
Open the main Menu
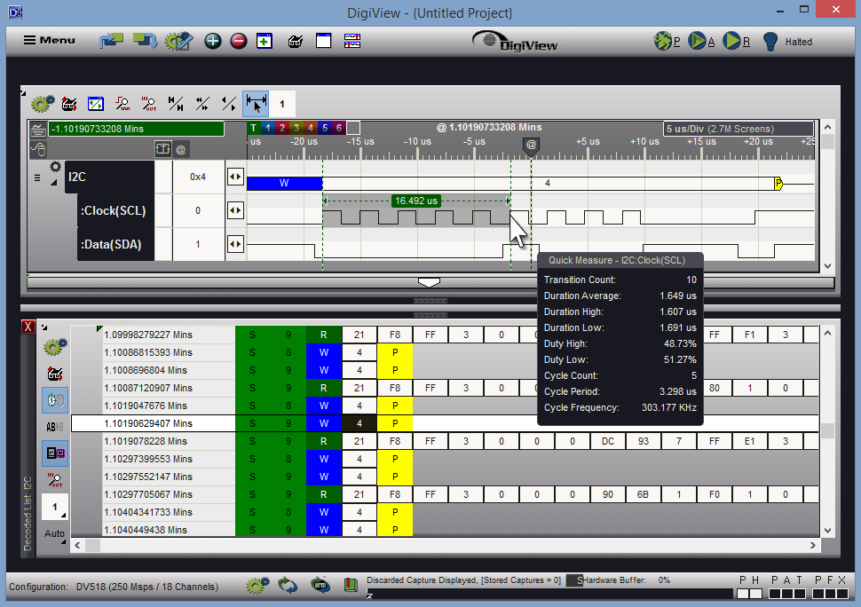[49, 41]
